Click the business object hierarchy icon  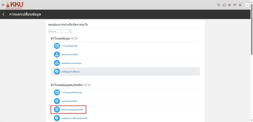[x=57, y=55]
